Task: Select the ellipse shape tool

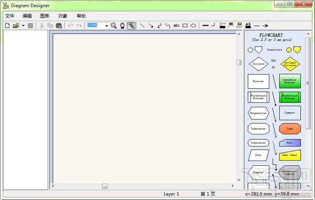Action: (x=193, y=26)
